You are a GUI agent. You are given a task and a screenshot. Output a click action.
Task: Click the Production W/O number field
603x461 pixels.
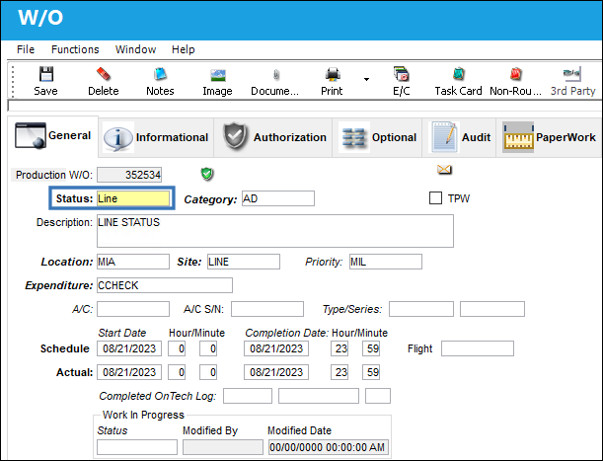coord(129,175)
